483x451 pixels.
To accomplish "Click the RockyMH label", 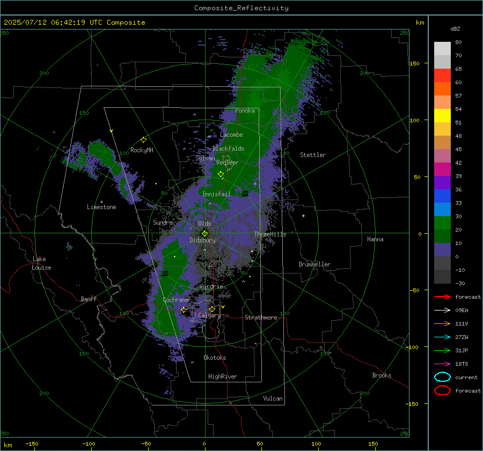I will [x=142, y=150].
